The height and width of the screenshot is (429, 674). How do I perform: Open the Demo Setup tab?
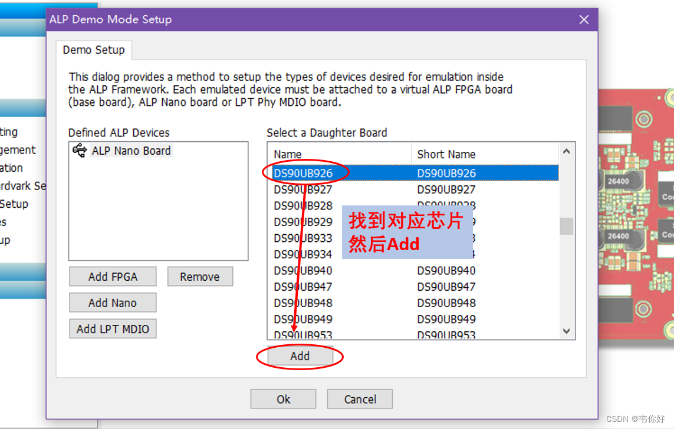tap(94, 50)
